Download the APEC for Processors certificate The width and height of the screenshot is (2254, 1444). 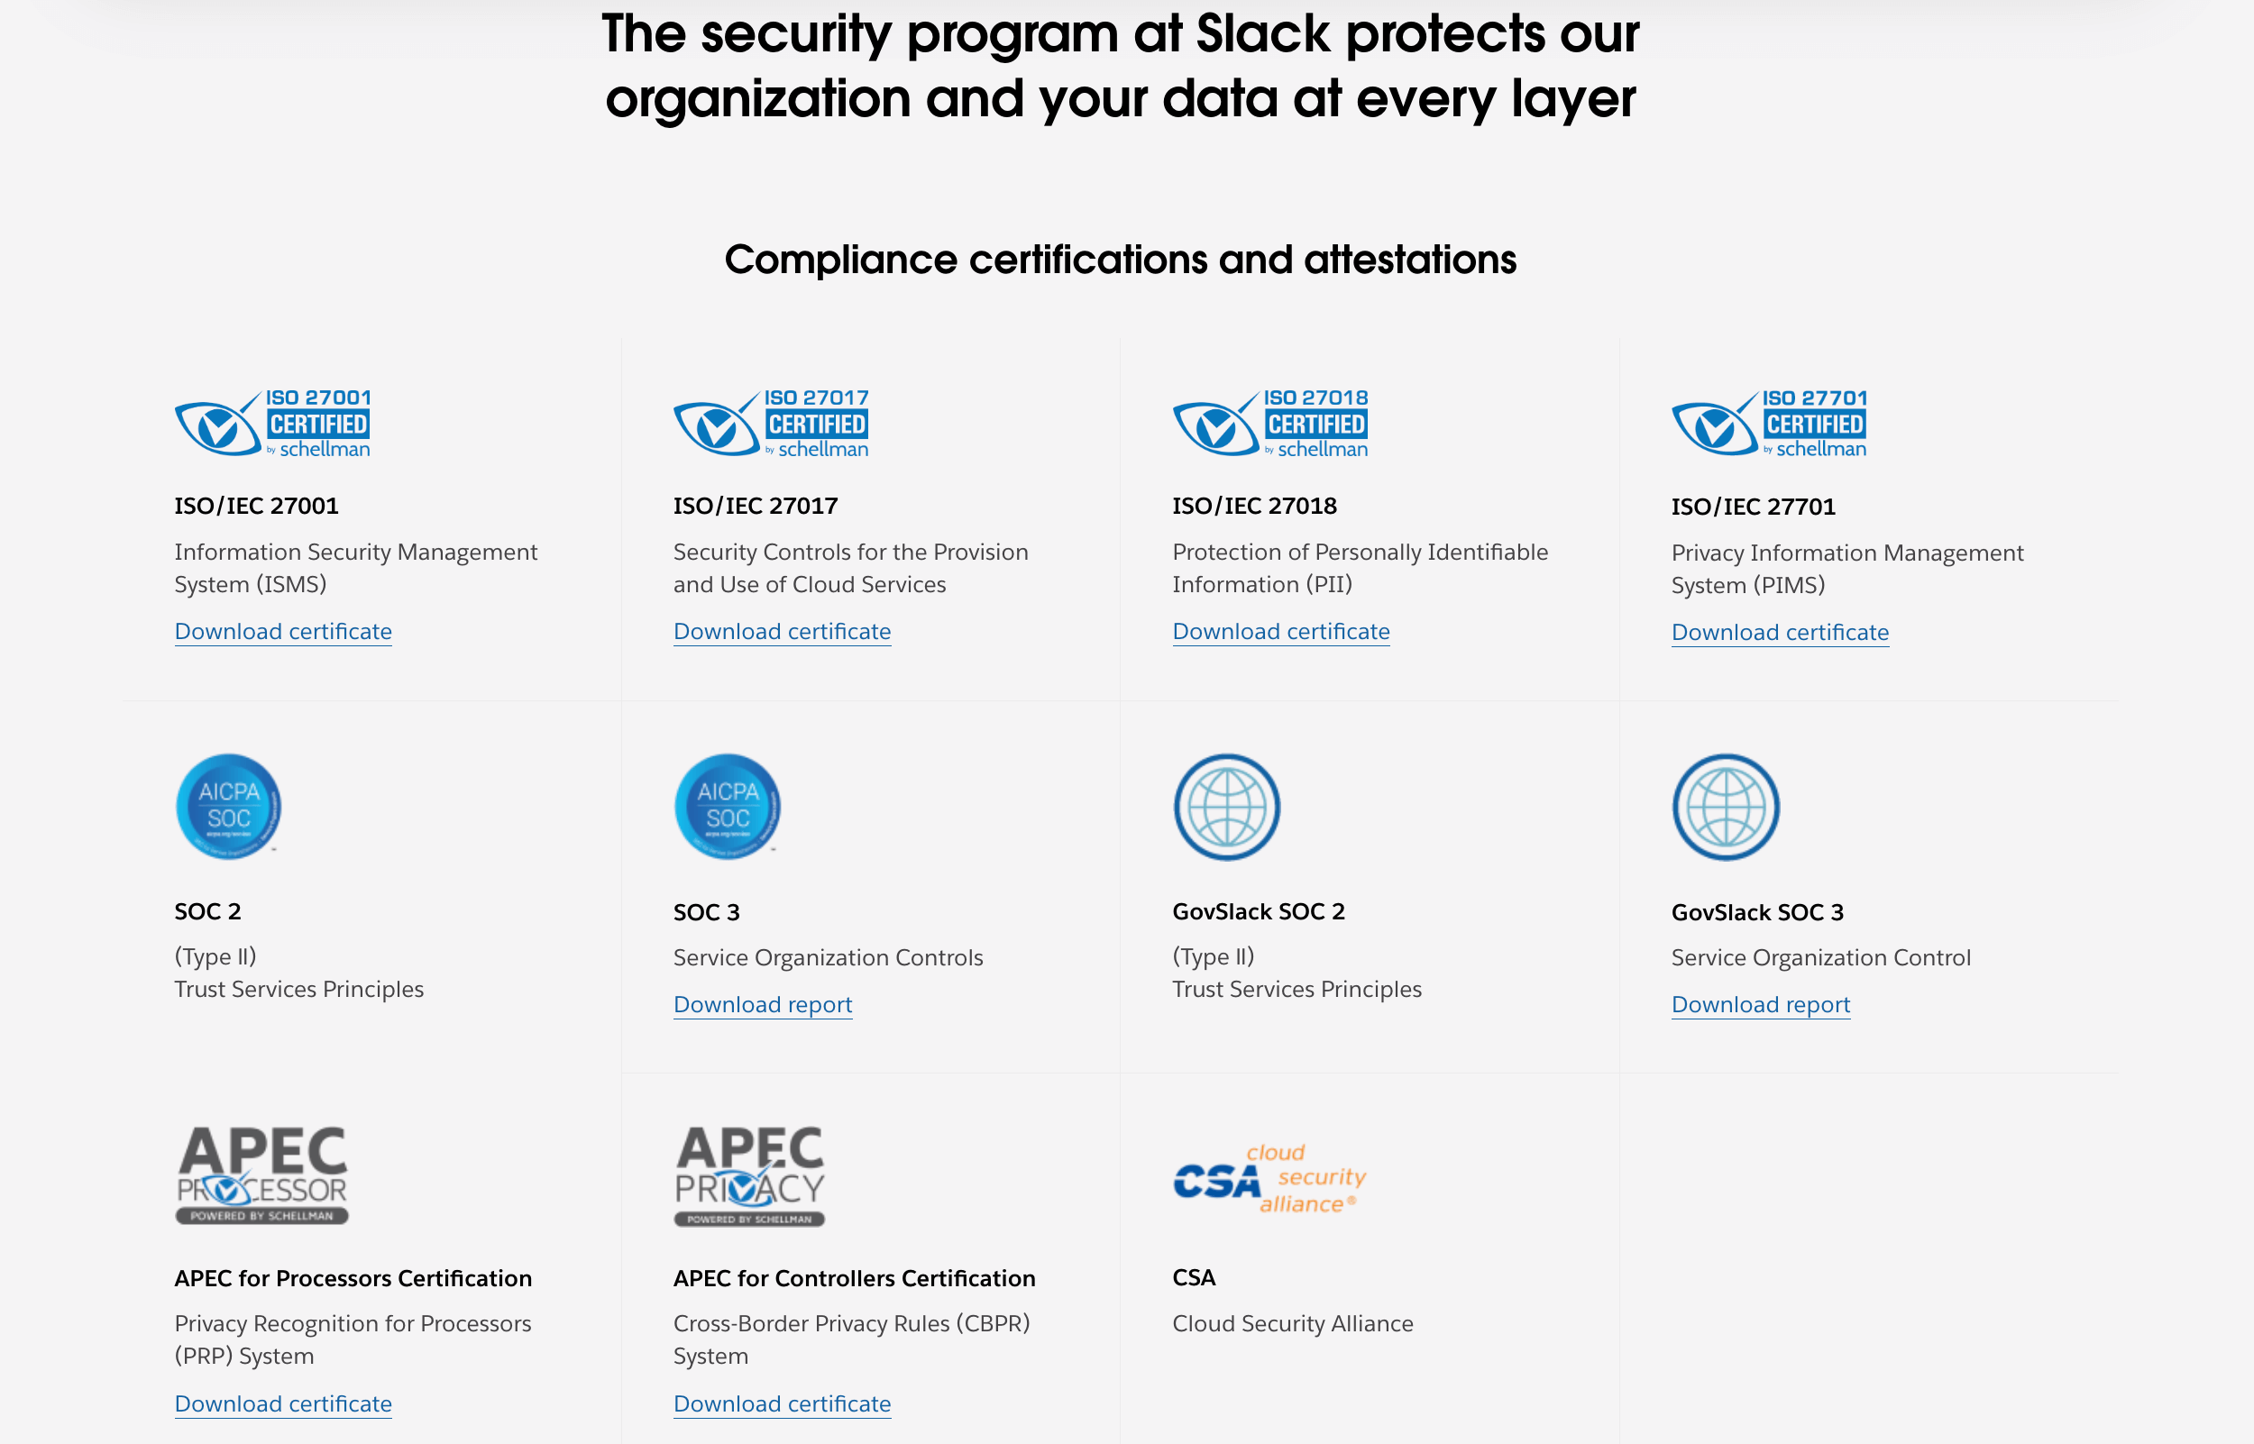tap(283, 1403)
